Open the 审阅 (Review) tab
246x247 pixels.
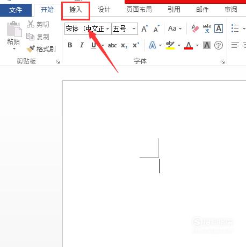(x=231, y=10)
